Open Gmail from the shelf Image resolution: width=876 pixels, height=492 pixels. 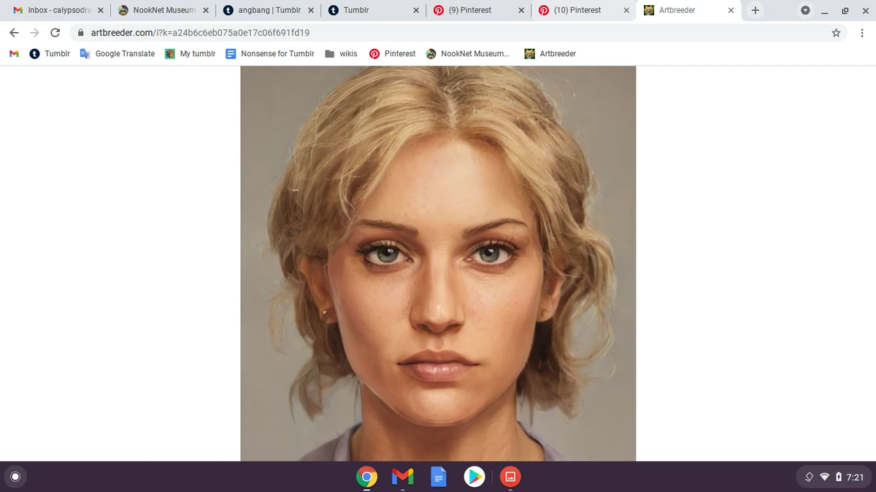click(401, 476)
